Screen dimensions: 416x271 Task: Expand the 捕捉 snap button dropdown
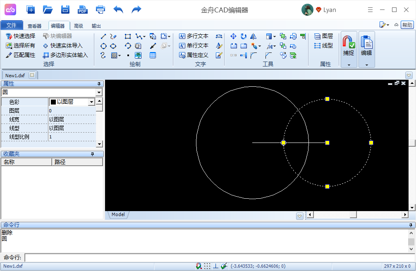[349, 65]
